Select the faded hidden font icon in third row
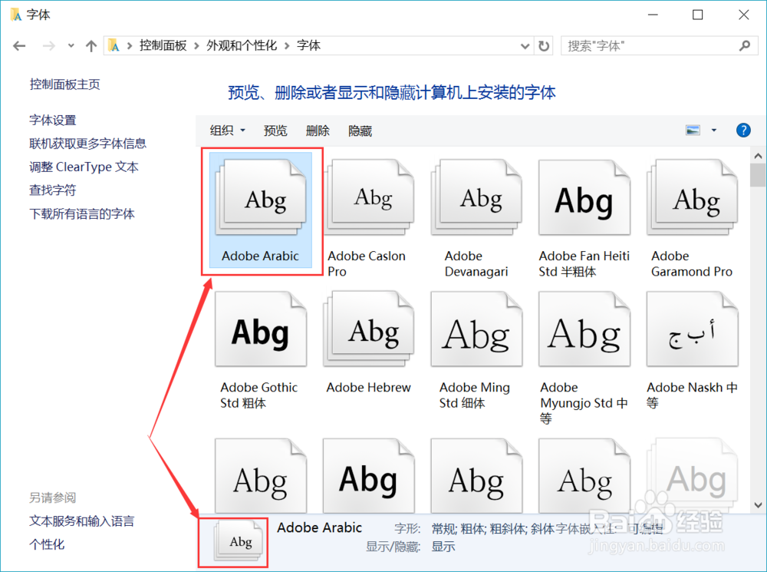 tap(692, 475)
